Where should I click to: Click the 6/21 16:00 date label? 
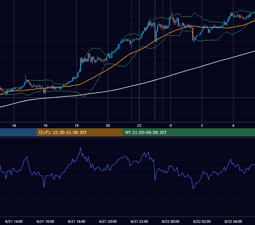pyautogui.click(x=45, y=221)
